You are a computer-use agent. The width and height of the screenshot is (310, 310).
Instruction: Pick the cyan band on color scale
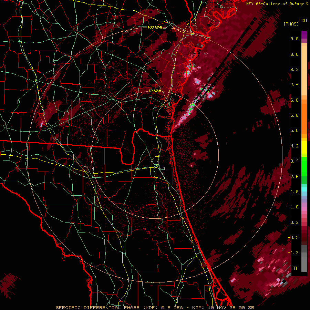(x=304, y=189)
